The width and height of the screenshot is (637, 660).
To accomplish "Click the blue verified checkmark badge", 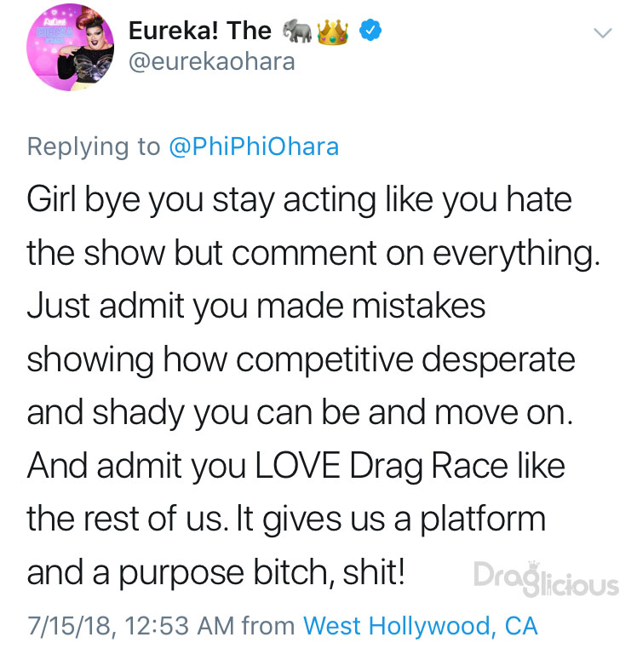I will click(370, 31).
